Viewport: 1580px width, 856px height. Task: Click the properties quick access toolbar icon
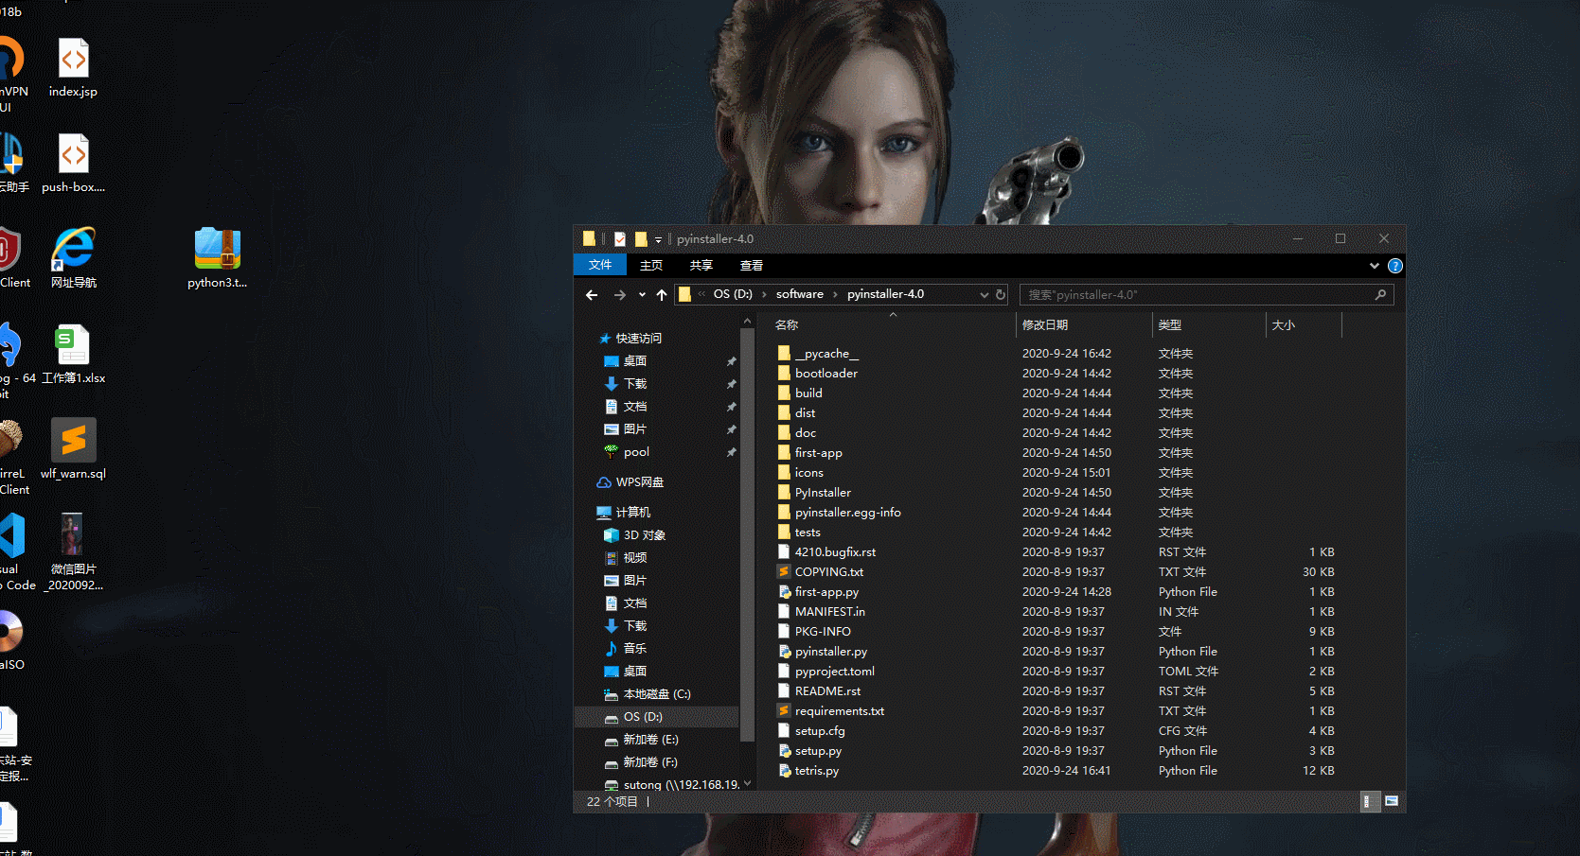[620, 239]
